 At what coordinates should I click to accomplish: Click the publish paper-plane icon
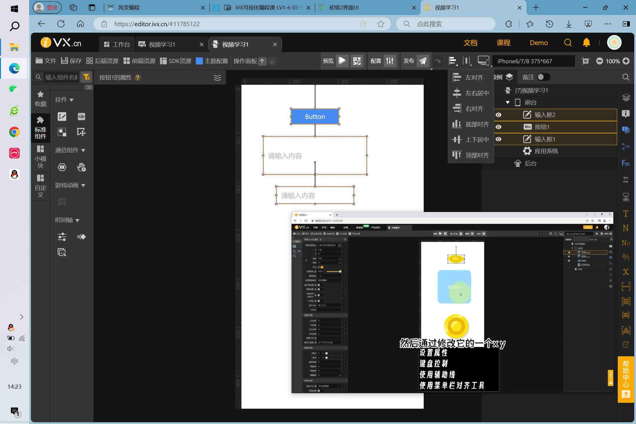tap(423, 61)
